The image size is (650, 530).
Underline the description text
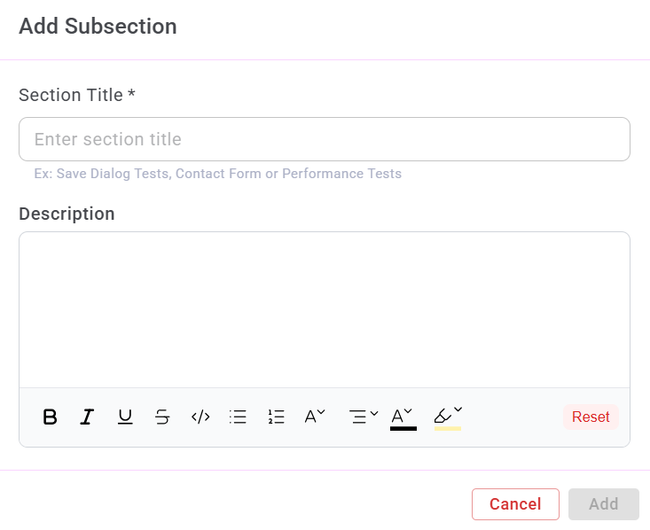click(125, 417)
